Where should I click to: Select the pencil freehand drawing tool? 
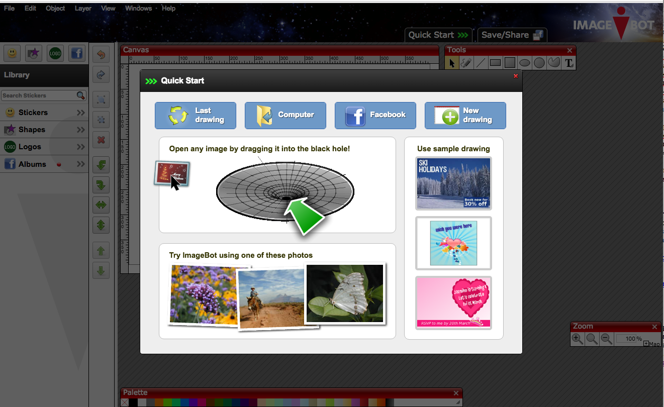(x=466, y=63)
